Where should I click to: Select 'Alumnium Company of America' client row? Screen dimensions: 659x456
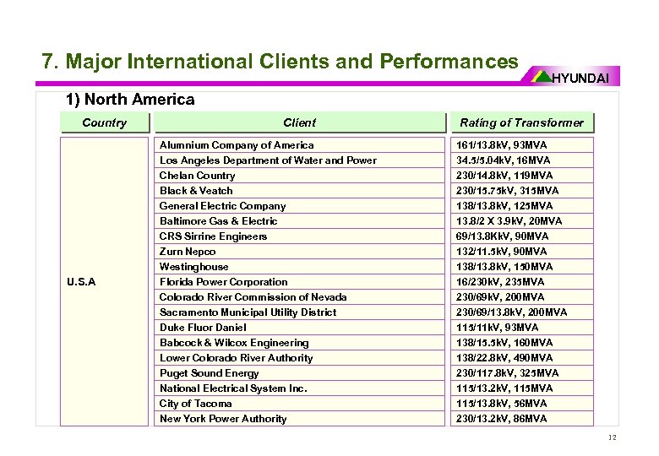299,145
